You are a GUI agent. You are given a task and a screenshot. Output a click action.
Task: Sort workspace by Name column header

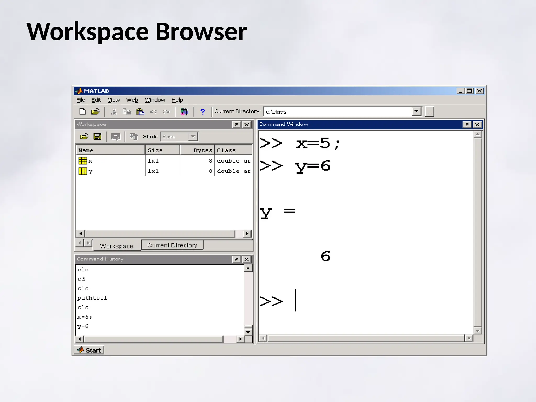pos(110,150)
